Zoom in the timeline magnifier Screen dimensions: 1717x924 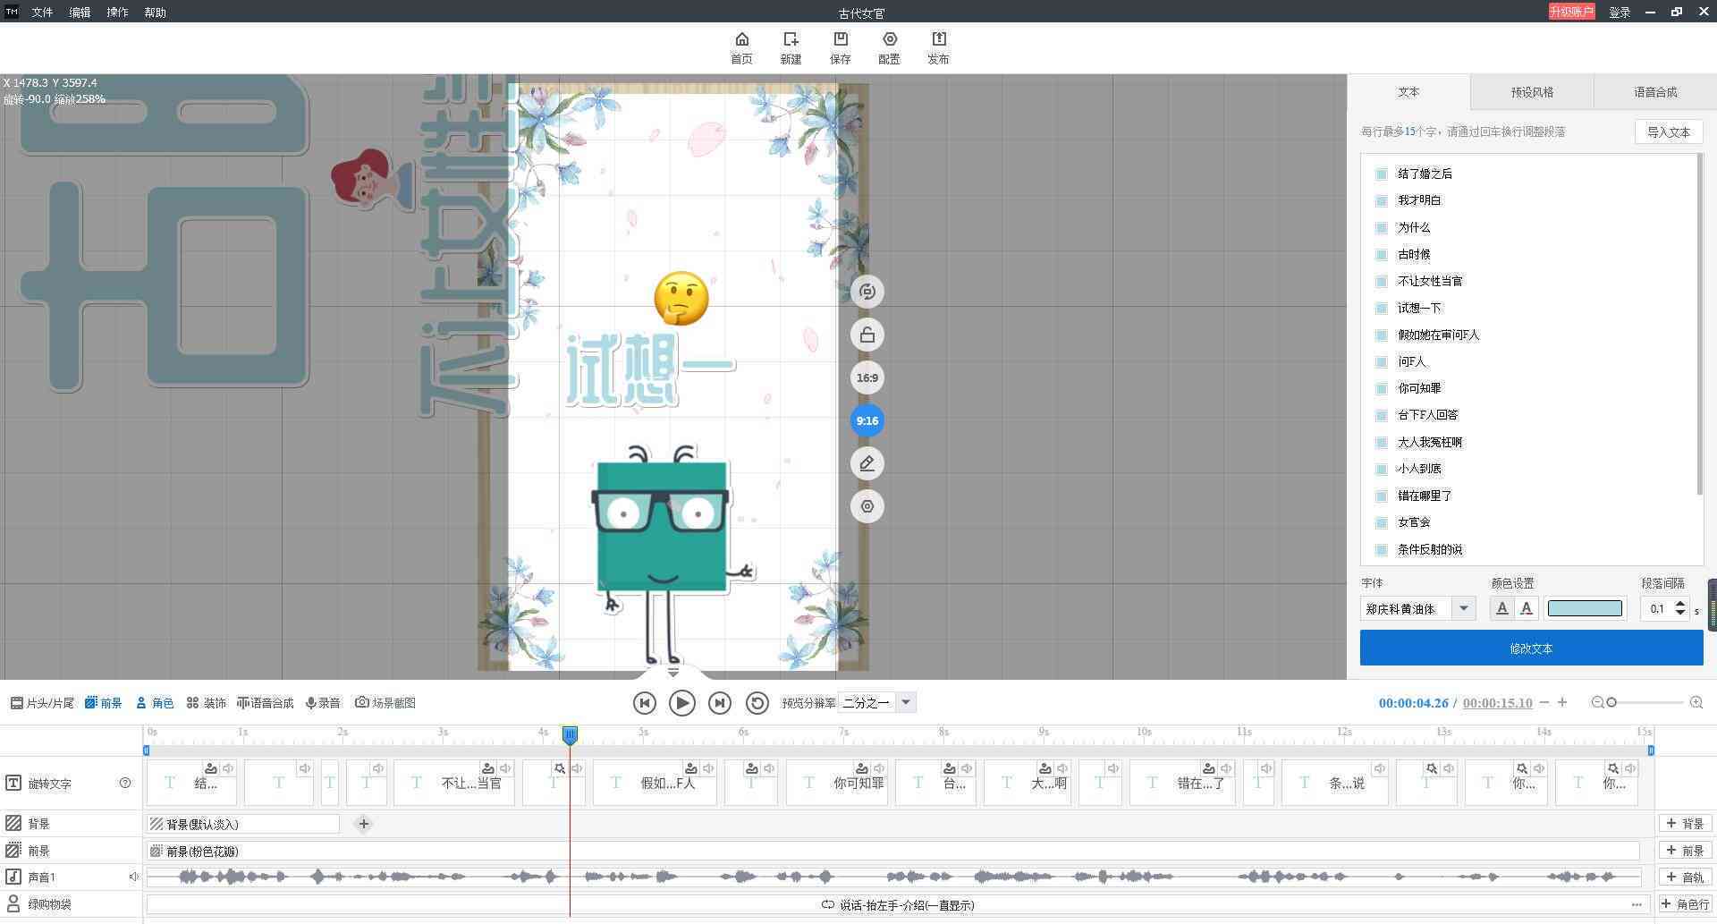1696,702
